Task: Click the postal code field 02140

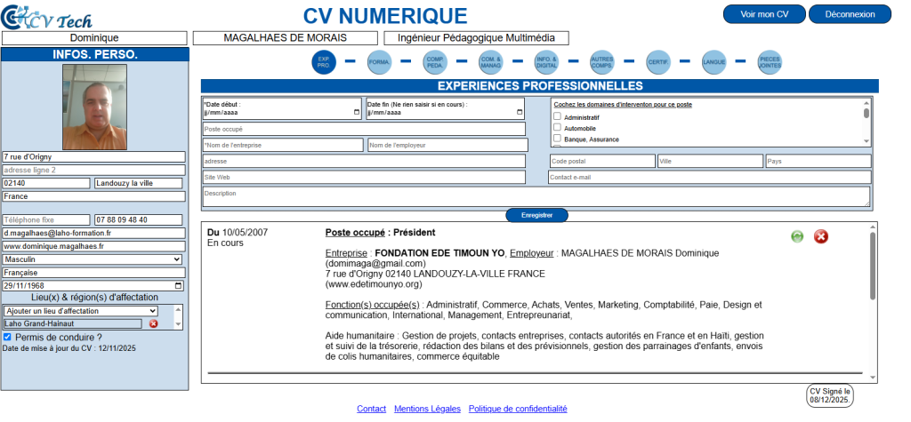Action: (46, 183)
